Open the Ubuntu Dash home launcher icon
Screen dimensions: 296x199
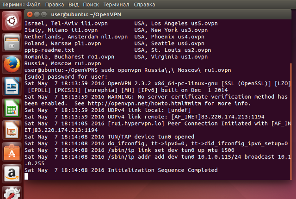click(12, 21)
